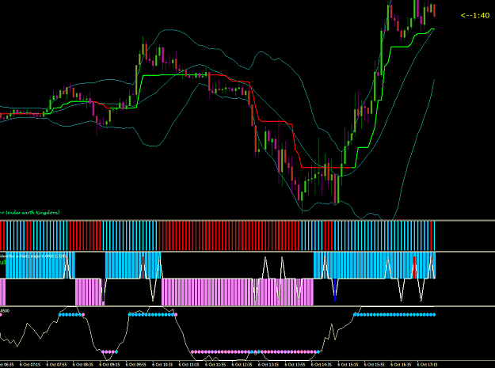This screenshot has width=495, height=368.
Task: Click the '6 Oct 17:15' time axis label
Action: pyautogui.click(x=428, y=365)
